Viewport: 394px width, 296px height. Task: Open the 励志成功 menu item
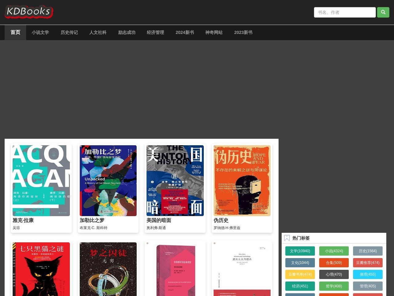127,32
